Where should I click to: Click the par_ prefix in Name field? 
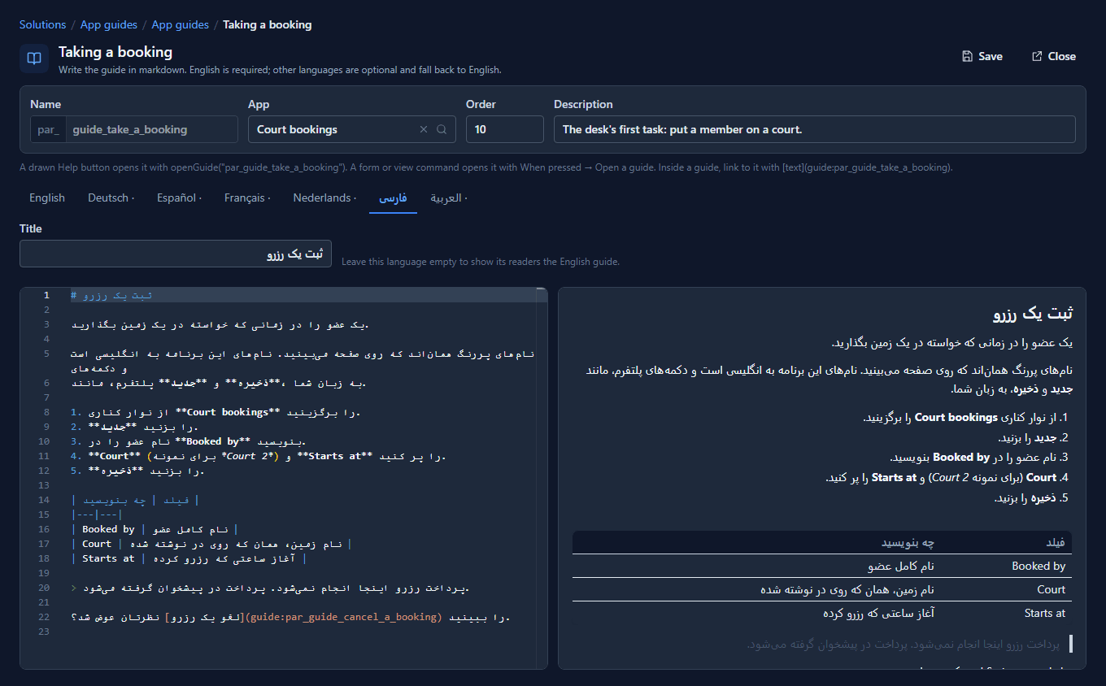[48, 129]
